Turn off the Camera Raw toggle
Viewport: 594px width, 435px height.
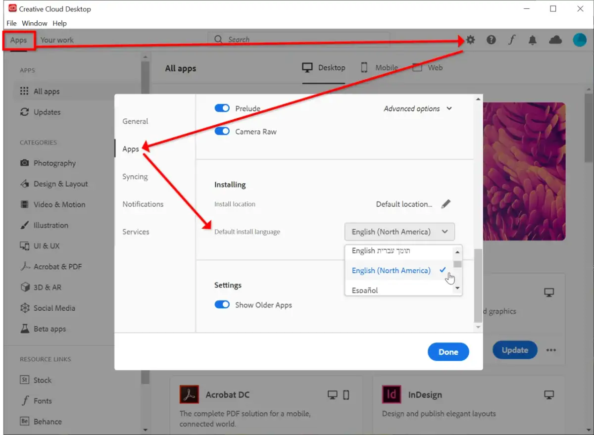[x=222, y=132]
